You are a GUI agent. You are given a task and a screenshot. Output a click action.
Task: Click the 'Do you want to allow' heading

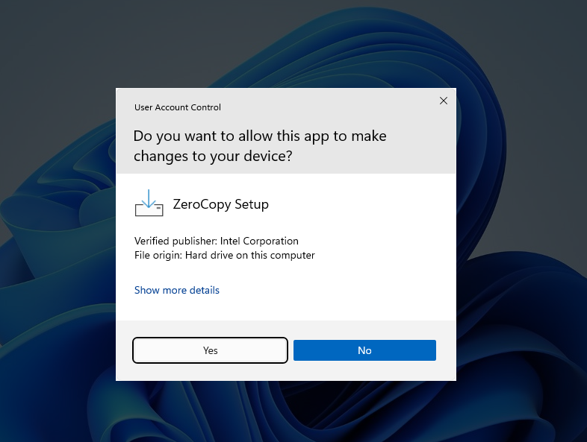pos(260,146)
